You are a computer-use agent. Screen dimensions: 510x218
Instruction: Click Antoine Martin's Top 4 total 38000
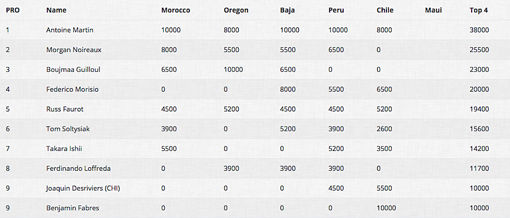pyautogui.click(x=479, y=30)
